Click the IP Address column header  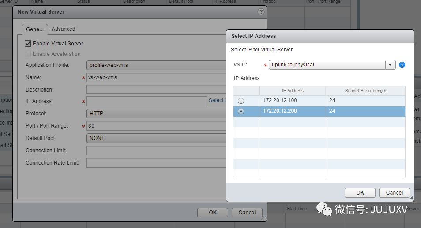coord(293,91)
